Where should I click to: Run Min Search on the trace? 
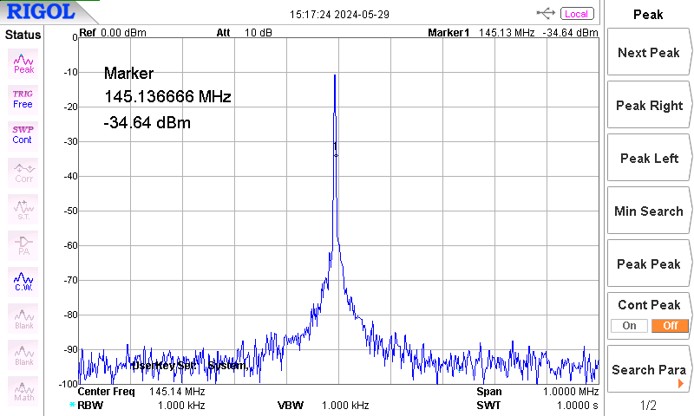[x=648, y=211]
